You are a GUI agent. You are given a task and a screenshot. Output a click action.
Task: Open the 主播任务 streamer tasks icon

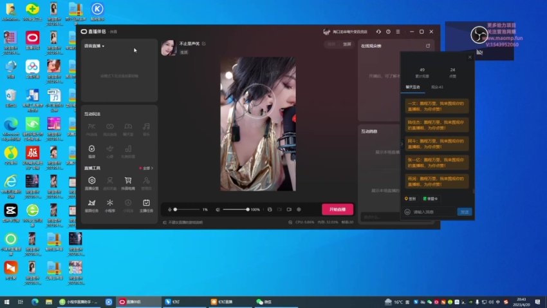pyautogui.click(x=146, y=205)
